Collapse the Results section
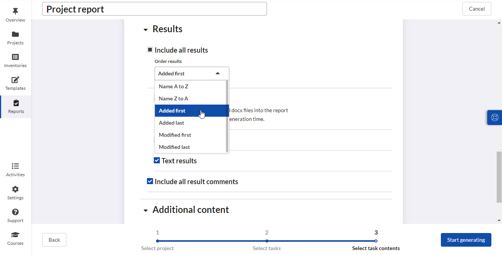The image size is (502, 255). (145, 29)
